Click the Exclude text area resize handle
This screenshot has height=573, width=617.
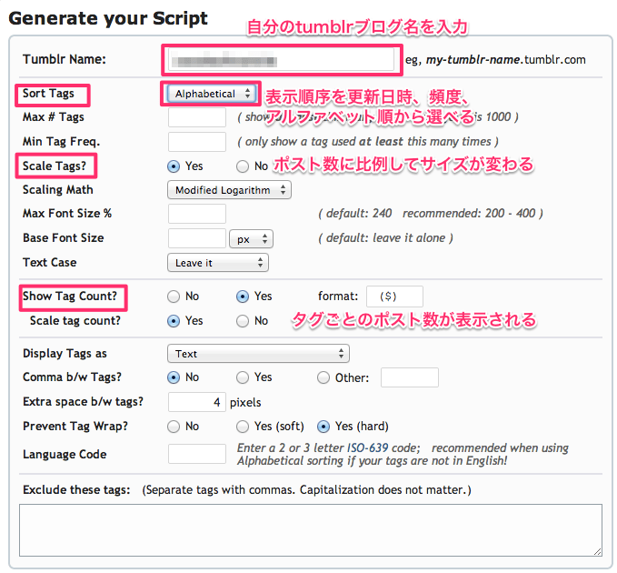pyautogui.click(x=597, y=552)
